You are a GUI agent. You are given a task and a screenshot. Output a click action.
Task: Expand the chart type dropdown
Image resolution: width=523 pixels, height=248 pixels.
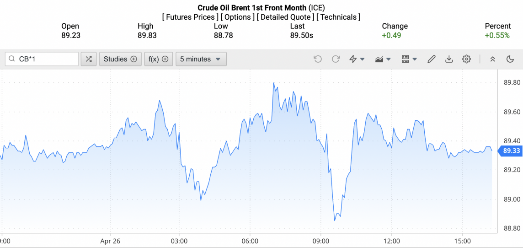(x=383, y=59)
